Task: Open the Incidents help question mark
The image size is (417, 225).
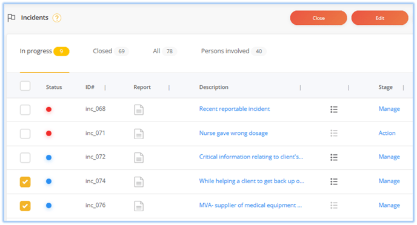Action: (56, 18)
